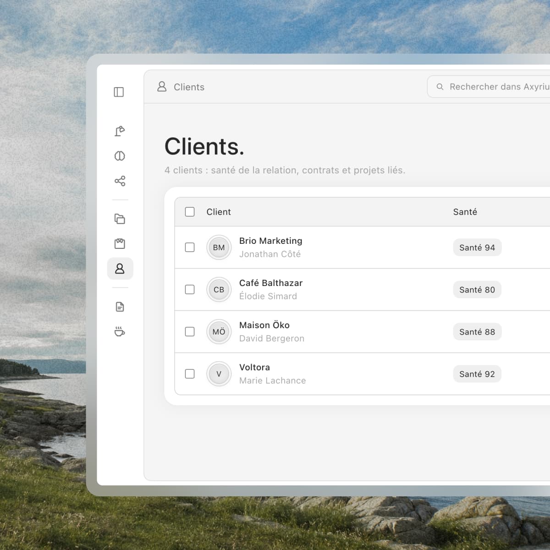Open the Maison Öko client name
Image resolution: width=550 pixels, height=550 pixels.
pyautogui.click(x=264, y=325)
